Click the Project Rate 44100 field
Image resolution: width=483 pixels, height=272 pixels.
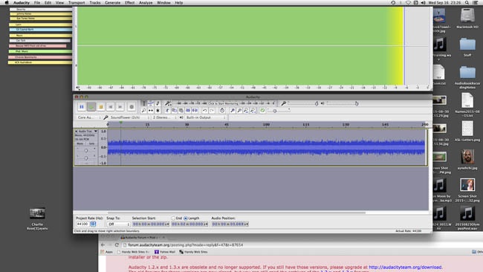pos(82,224)
